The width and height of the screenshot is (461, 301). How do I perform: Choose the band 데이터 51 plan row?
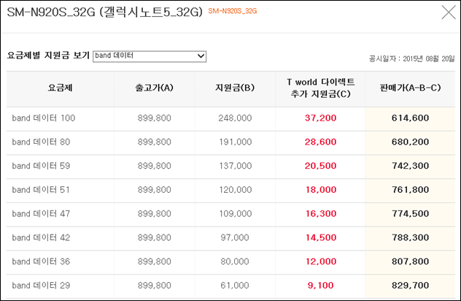coord(230,190)
